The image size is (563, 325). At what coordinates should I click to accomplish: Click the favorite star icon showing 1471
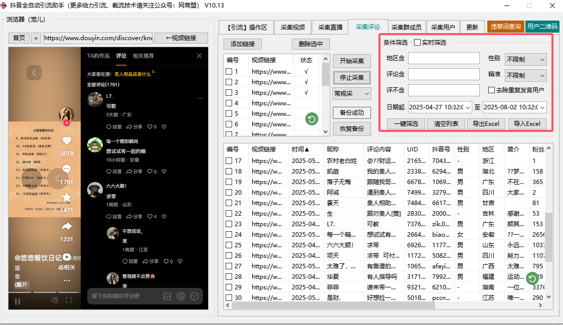(67, 197)
